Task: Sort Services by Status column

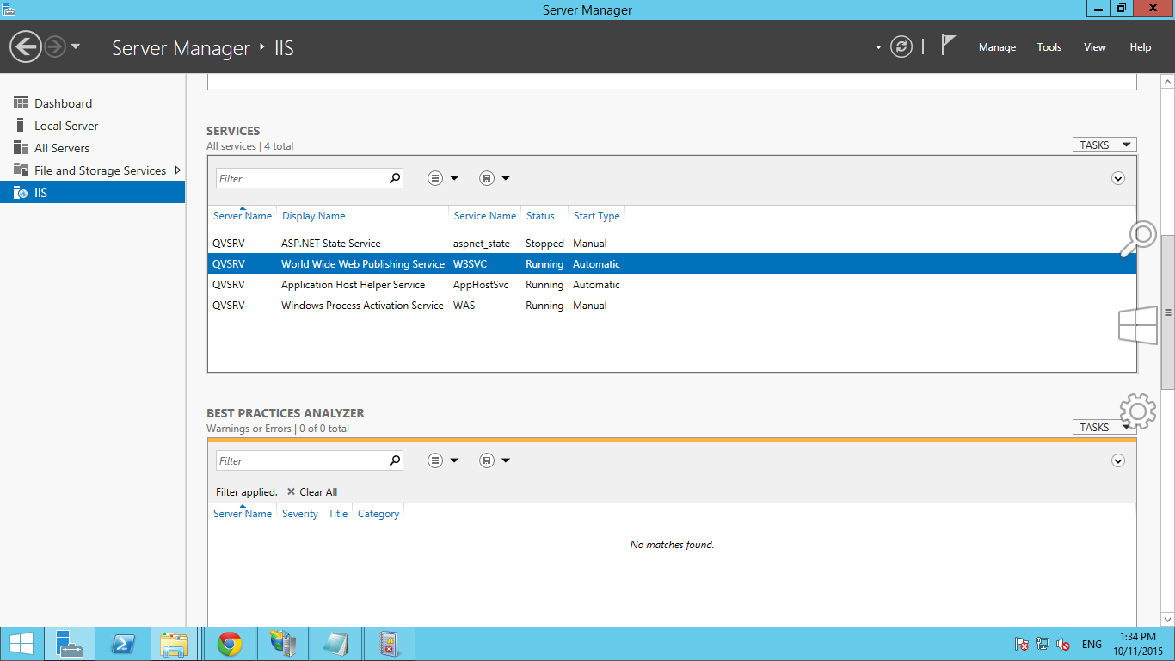Action: [x=540, y=216]
